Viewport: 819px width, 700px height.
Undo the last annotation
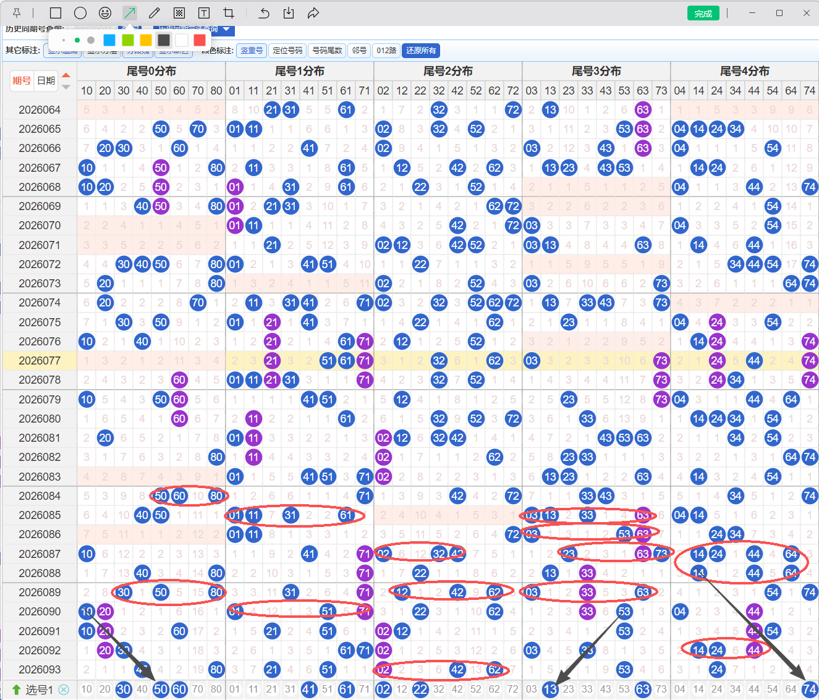(x=264, y=13)
